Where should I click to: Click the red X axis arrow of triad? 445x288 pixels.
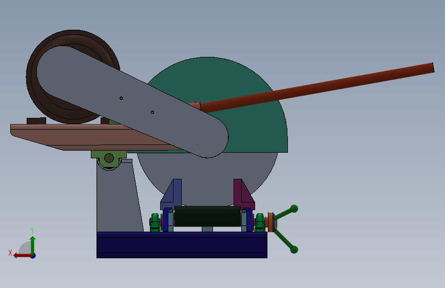[22, 256]
